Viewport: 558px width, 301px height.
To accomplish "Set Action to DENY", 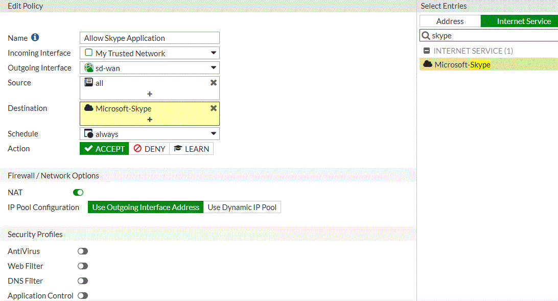I will pos(149,149).
